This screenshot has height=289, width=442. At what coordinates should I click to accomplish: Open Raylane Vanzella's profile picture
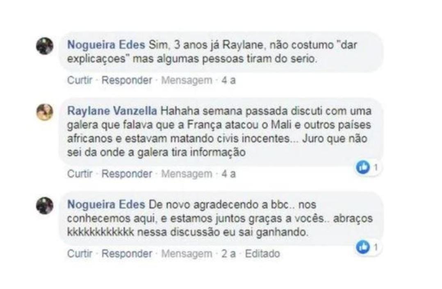pyautogui.click(x=45, y=112)
